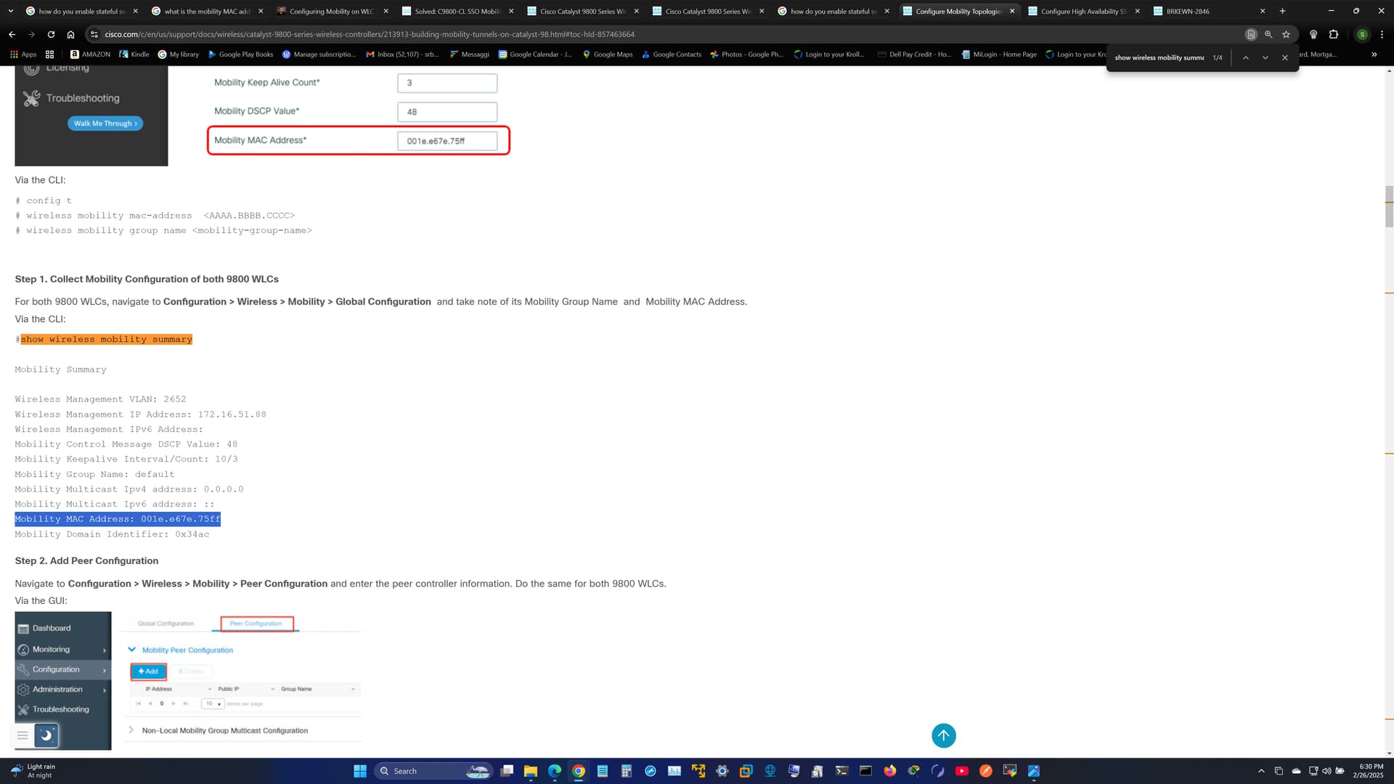This screenshot has width=1394, height=784.
Task: Show more bookmarks overflow chevrons
Action: (1374, 54)
